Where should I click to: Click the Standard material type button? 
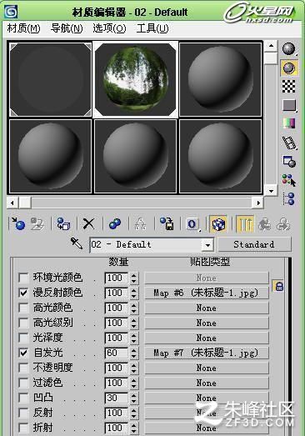pyautogui.click(x=254, y=244)
